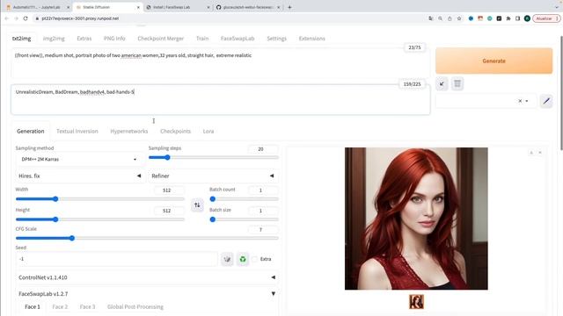The width and height of the screenshot is (563, 316).
Task: Collapse the FaceSwapLab v1.2.7 section
Action: (x=147, y=294)
